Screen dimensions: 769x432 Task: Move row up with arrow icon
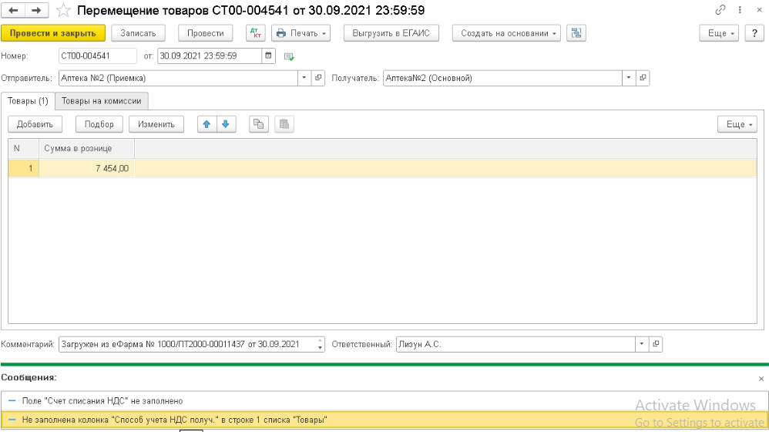[207, 124]
